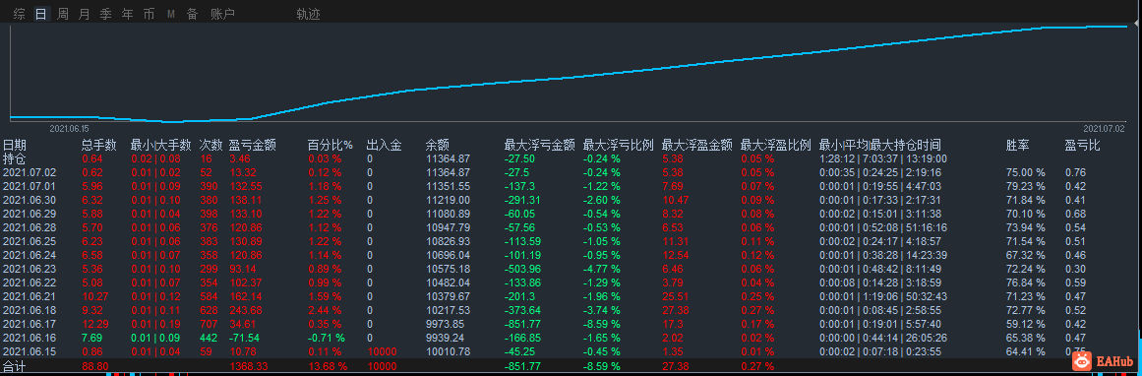Screen dimensions: 1142x376
Task: Click the floating loss -503.96
Action: click(523, 269)
